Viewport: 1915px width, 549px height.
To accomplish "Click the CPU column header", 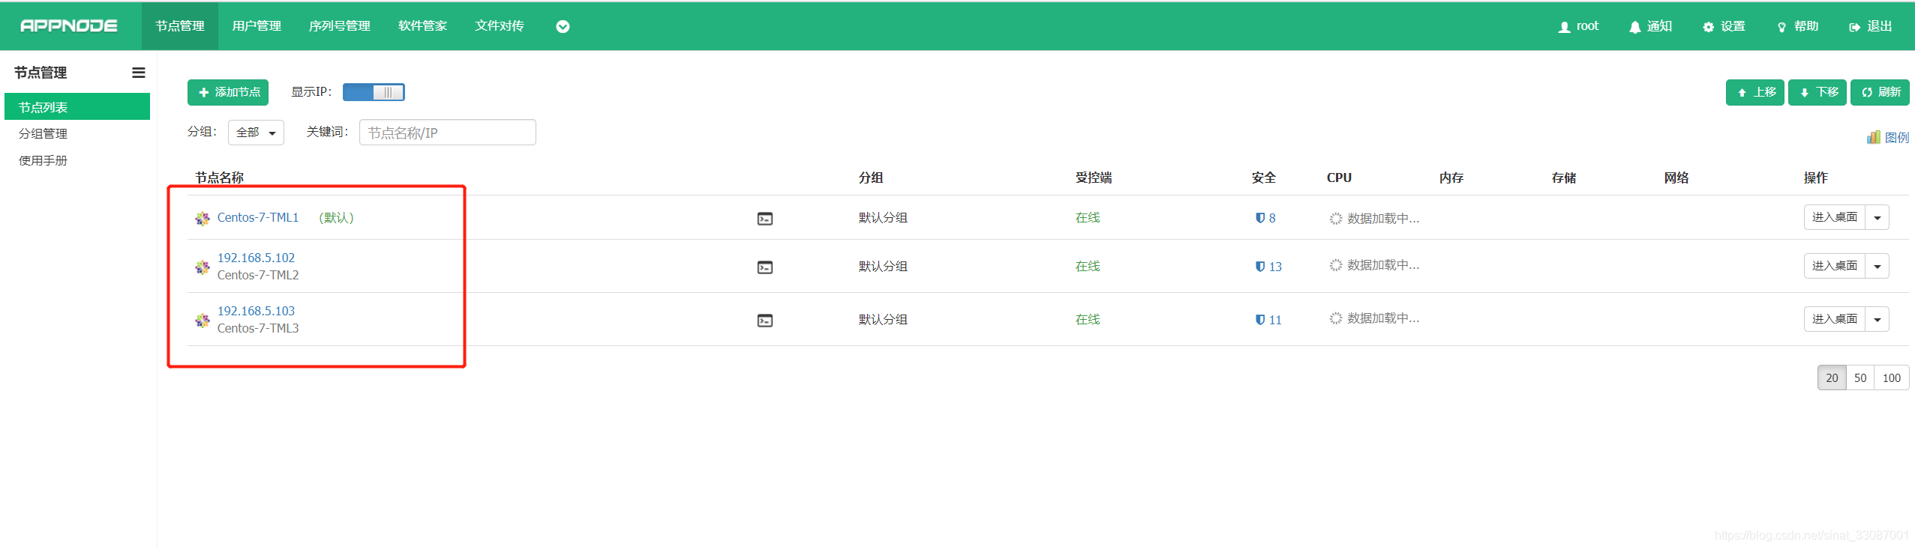I will pos(1339,178).
